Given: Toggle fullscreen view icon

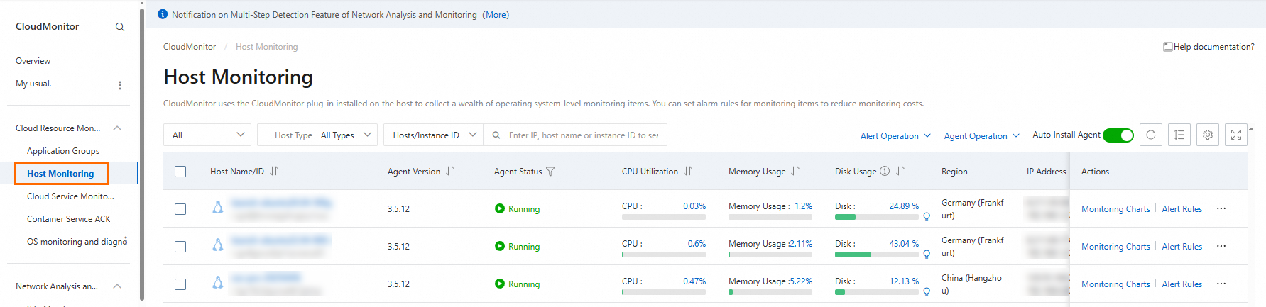Looking at the screenshot, I should pyautogui.click(x=1236, y=135).
